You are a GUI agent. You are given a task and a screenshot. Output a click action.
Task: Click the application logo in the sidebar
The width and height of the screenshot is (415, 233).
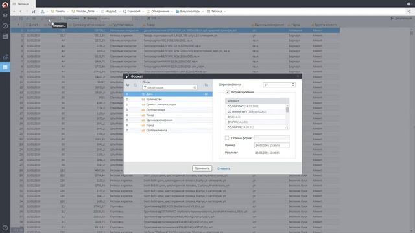pyautogui.click(x=5, y=5)
